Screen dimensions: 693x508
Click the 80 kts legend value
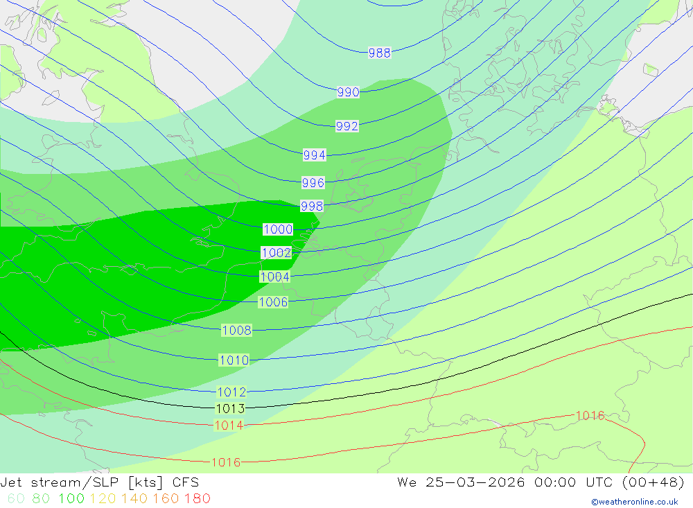[41, 499]
